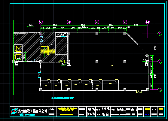Image resolution: width=168 pixels, height=121 pixels.
Task: Click the yellow drawing title in title block
Action: (67, 109)
